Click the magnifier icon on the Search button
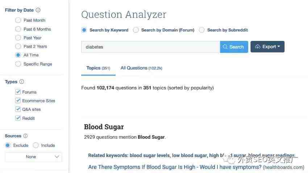Image resolution: width=308 pixels, height=173 pixels. click(225, 47)
